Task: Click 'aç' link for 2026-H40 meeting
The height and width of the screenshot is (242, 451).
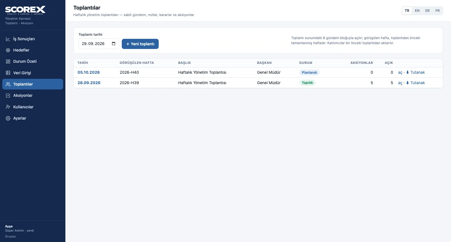Action: (x=400, y=73)
